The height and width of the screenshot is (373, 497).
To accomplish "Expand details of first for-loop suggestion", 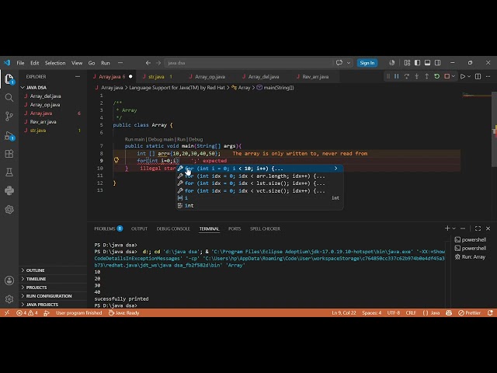I will [x=335, y=169].
